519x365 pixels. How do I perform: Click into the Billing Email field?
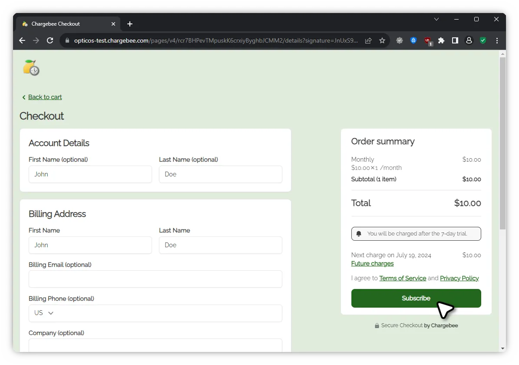click(155, 279)
